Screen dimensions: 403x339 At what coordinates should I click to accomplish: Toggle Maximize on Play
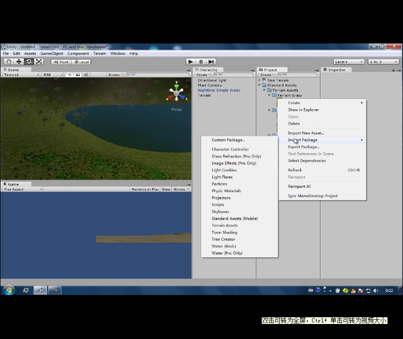(x=145, y=189)
